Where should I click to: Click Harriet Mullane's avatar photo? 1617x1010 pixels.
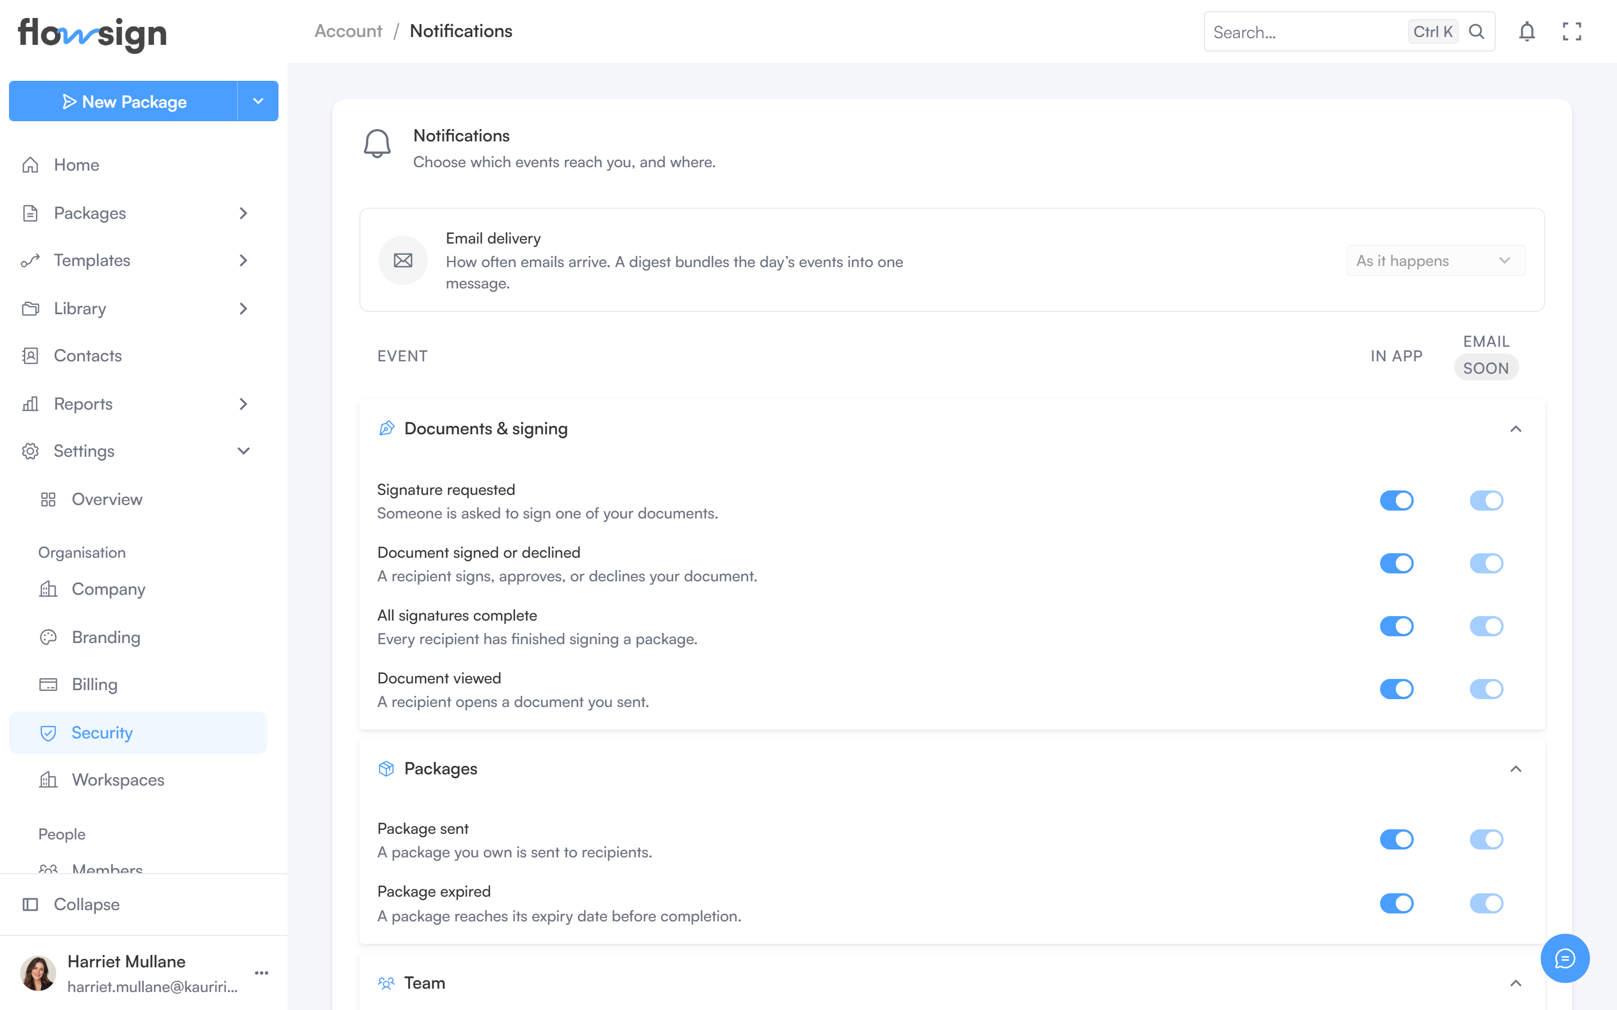pyautogui.click(x=38, y=972)
